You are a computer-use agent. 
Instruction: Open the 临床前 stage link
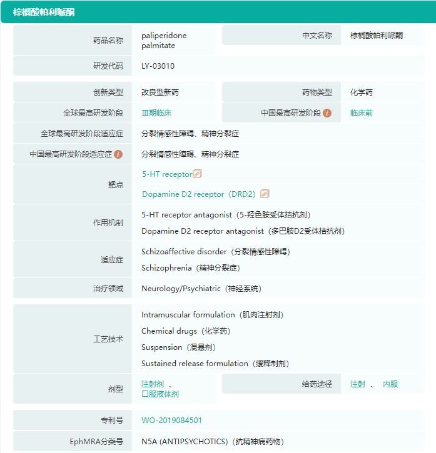click(x=362, y=113)
